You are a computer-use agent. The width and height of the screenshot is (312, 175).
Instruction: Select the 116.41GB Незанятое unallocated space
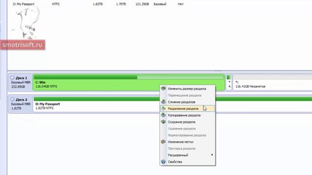[273, 82]
